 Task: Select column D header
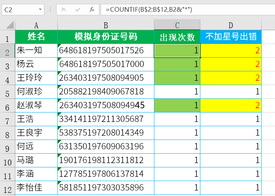(231, 25)
